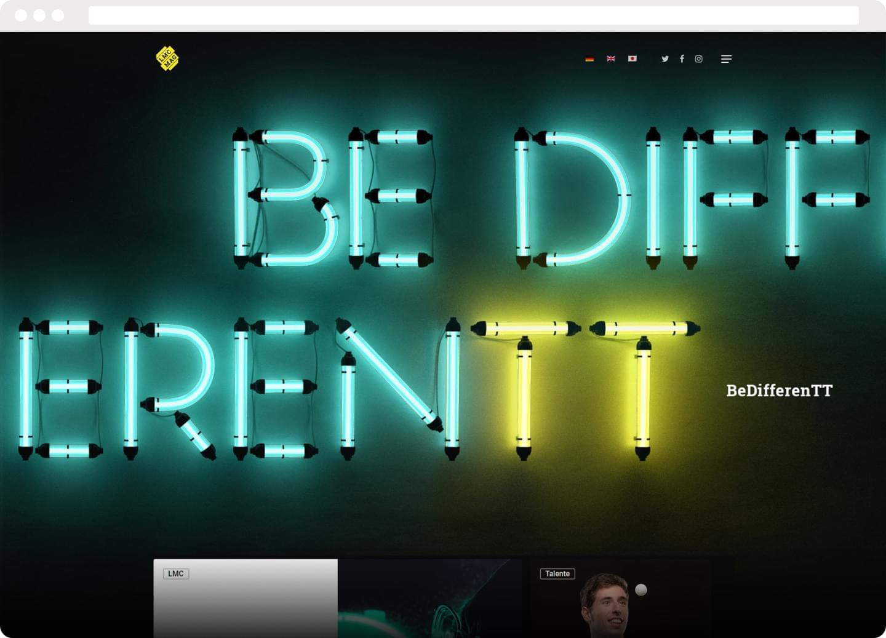Switch language using the German flag
The height and width of the screenshot is (638, 886).
(x=589, y=58)
